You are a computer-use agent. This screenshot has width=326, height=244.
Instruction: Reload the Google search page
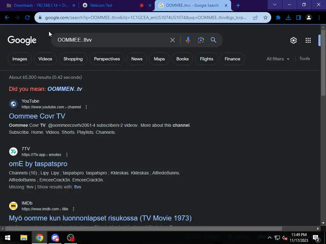point(27,18)
